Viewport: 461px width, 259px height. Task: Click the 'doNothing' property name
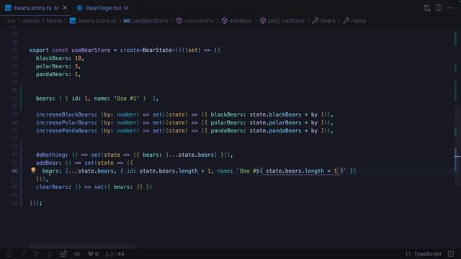point(50,155)
